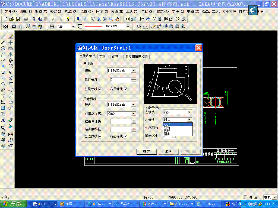Select the Fillet corner tool
The width and height of the screenshot is (278, 208).
[11, 84]
